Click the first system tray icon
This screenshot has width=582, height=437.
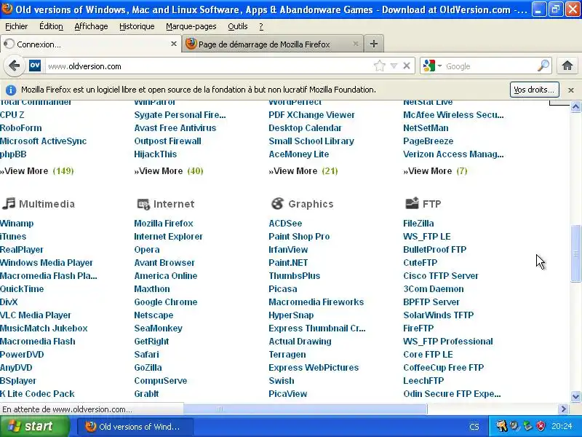pyautogui.click(x=502, y=426)
